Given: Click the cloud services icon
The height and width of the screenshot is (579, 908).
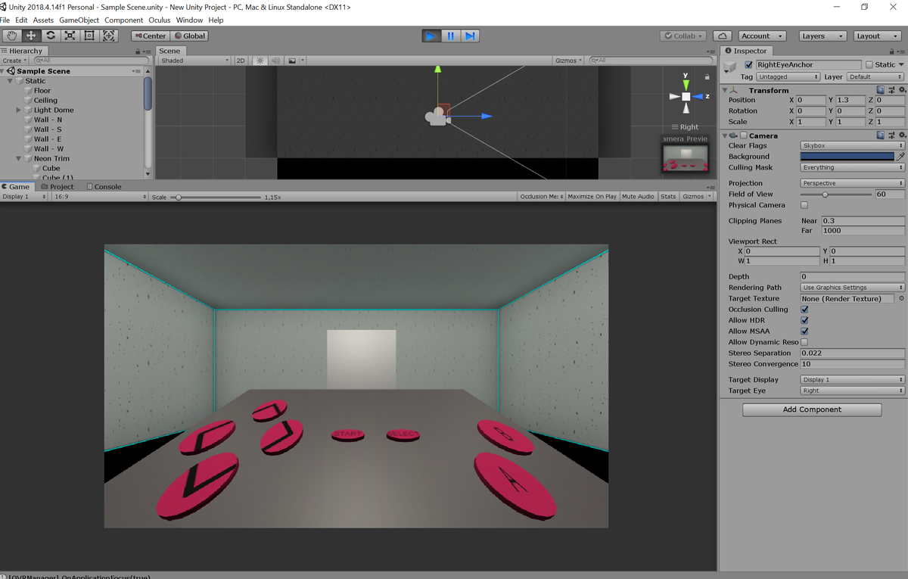Looking at the screenshot, I should point(722,36).
